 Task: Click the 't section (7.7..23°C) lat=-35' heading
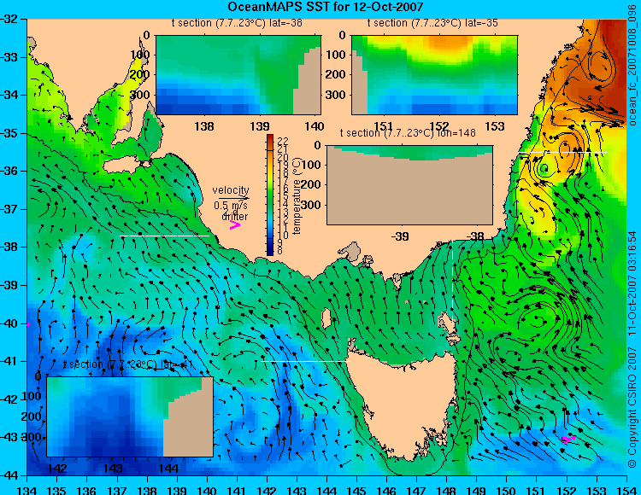pos(432,23)
